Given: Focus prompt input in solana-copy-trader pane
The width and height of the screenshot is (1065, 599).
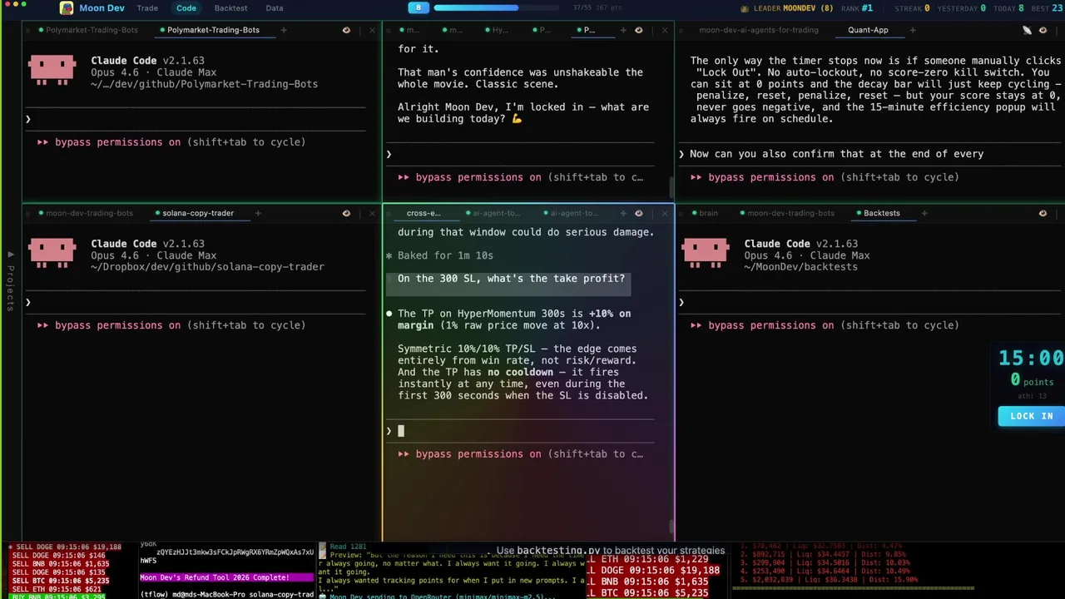Looking at the screenshot, I should [x=196, y=302].
